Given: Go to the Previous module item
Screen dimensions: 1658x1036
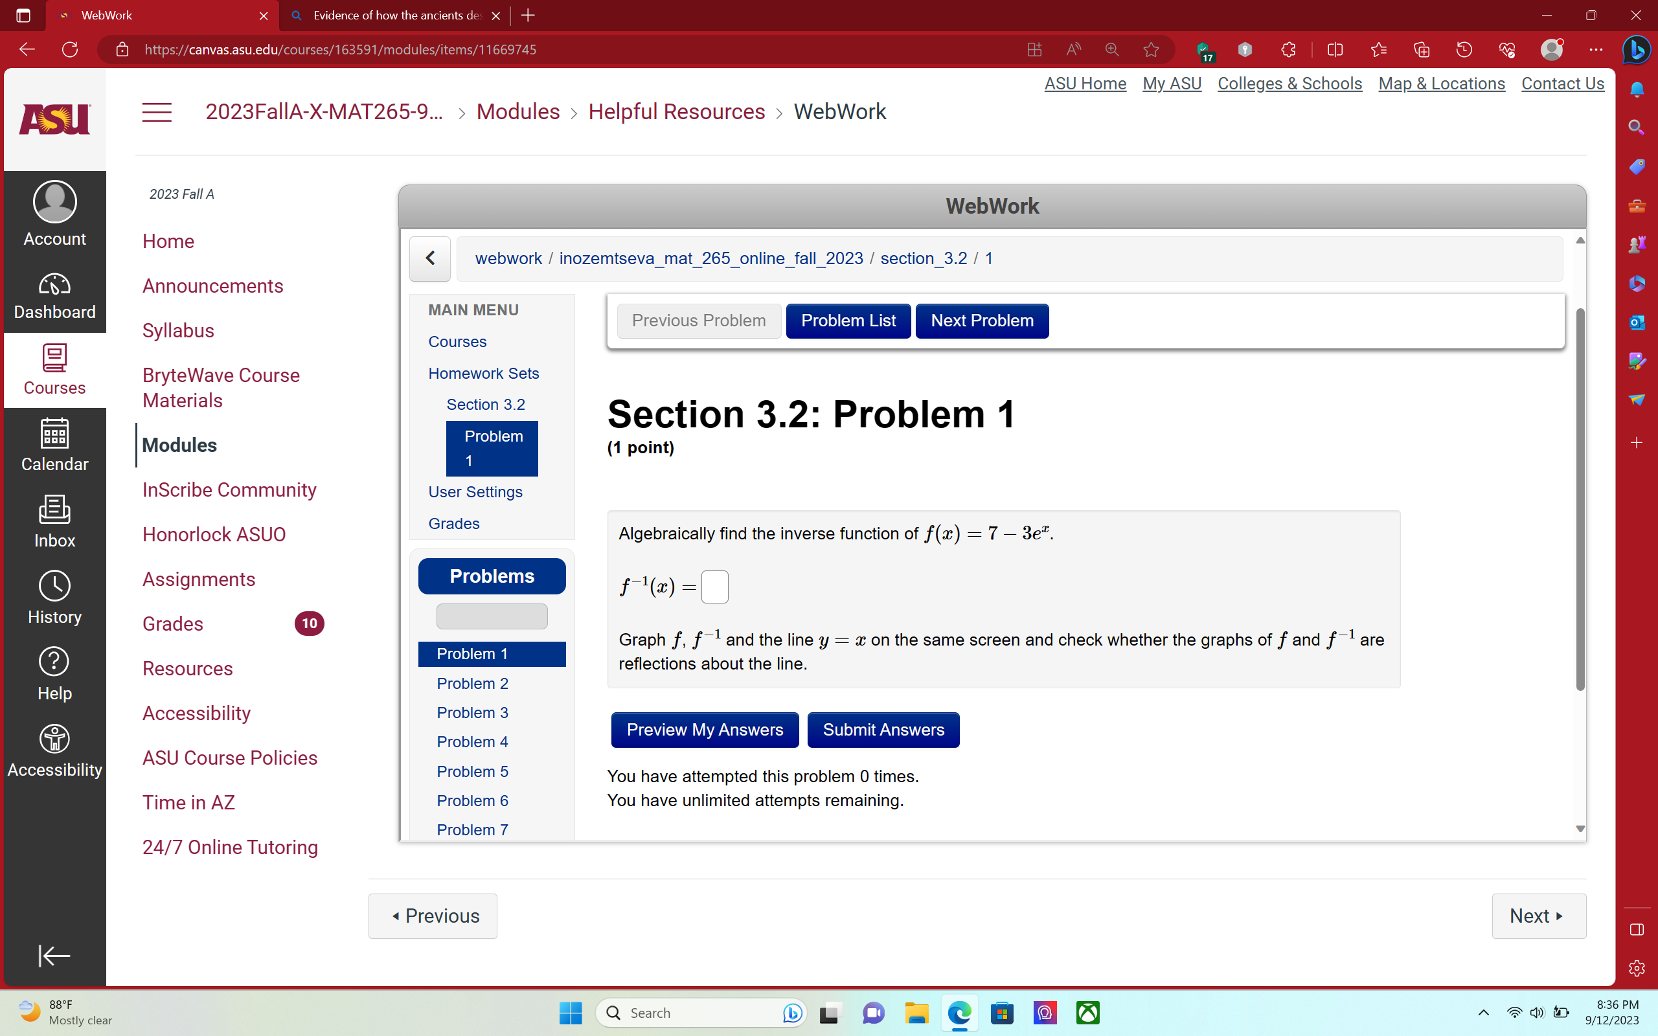Looking at the screenshot, I should click(x=433, y=916).
